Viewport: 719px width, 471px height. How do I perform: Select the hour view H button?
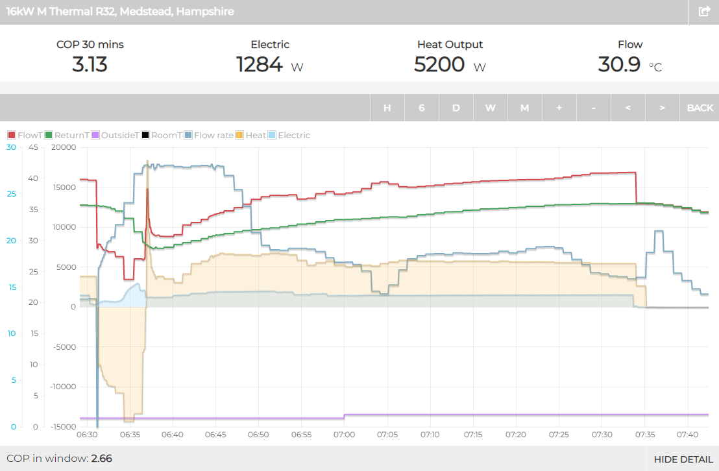click(387, 108)
